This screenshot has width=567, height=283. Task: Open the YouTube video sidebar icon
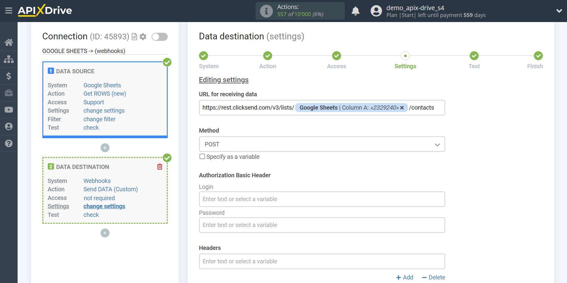(9, 110)
